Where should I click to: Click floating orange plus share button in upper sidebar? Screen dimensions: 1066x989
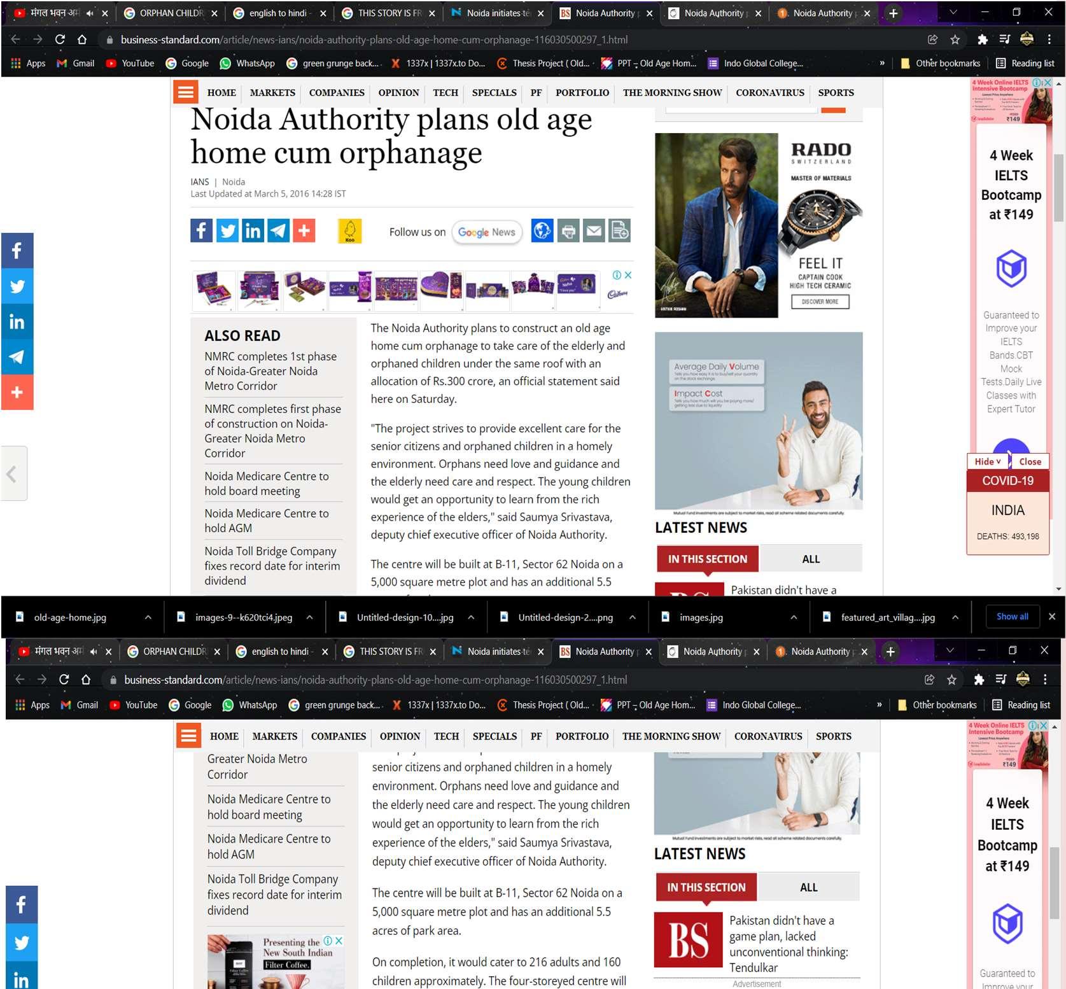point(17,393)
